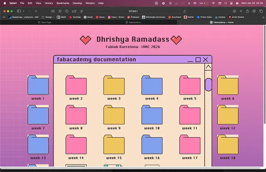
Task: Open the week 1 folder
Action: pos(38,85)
